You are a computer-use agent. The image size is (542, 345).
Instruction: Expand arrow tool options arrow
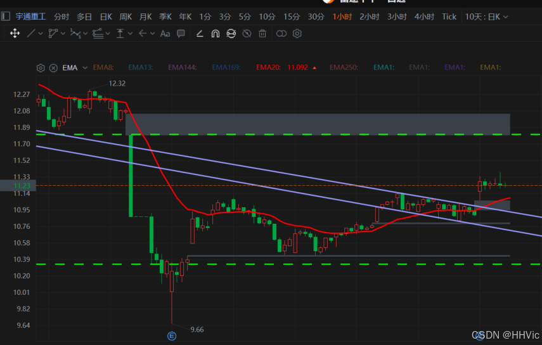click(152, 34)
